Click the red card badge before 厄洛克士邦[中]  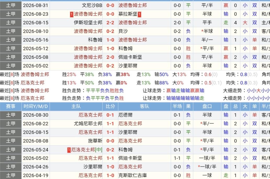click(x=69, y=150)
